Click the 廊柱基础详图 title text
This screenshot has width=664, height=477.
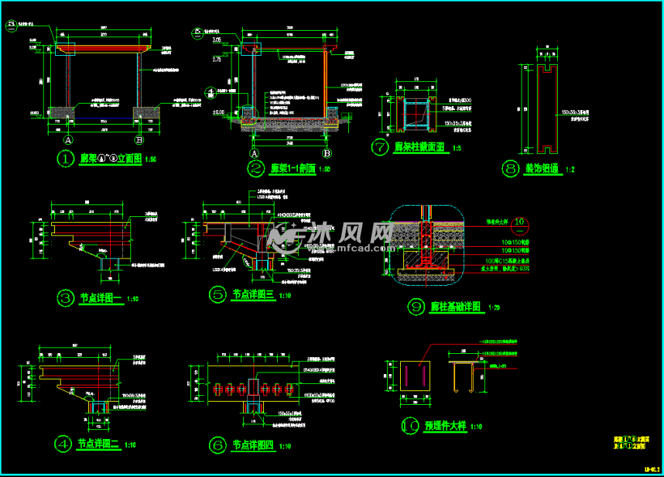point(456,306)
